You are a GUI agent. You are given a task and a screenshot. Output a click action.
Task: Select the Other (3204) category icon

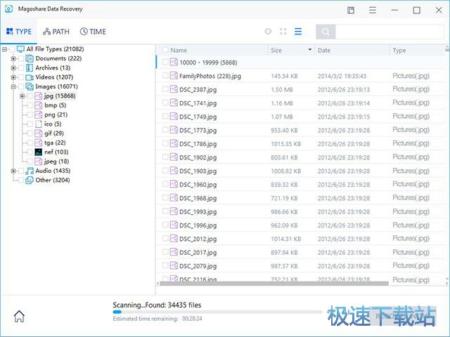[x=30, y=180]
